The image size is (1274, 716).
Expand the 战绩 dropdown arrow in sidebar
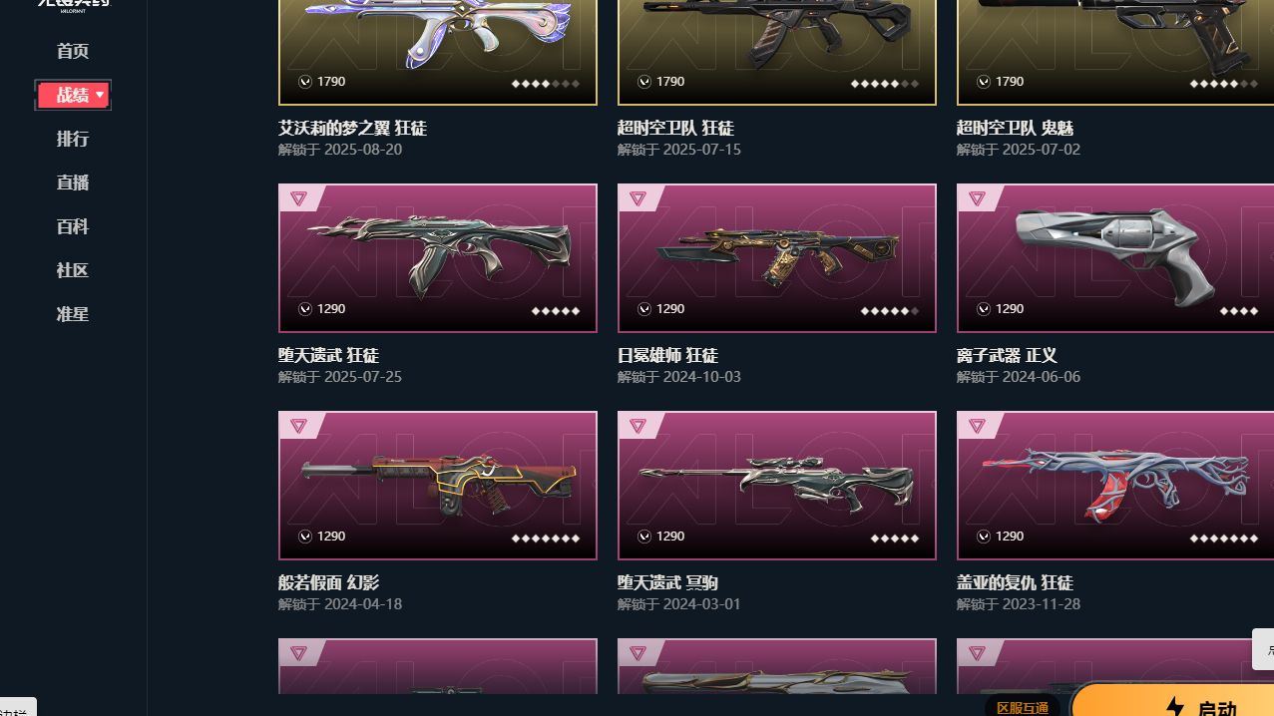click(x=100, y=95)
